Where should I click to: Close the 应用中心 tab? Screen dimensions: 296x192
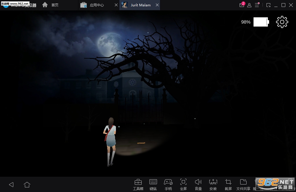(116, 5)
